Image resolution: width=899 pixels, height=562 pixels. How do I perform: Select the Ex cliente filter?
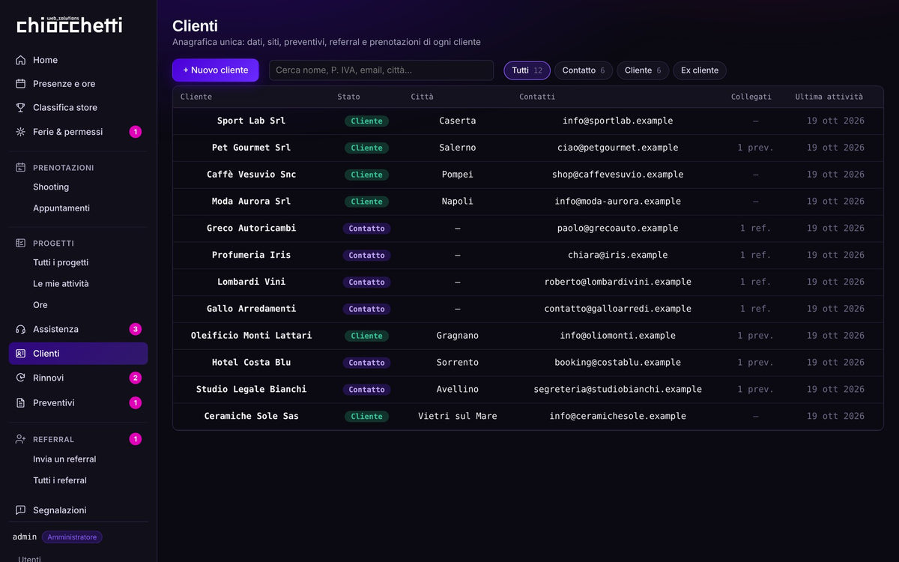tap(700, 70)
